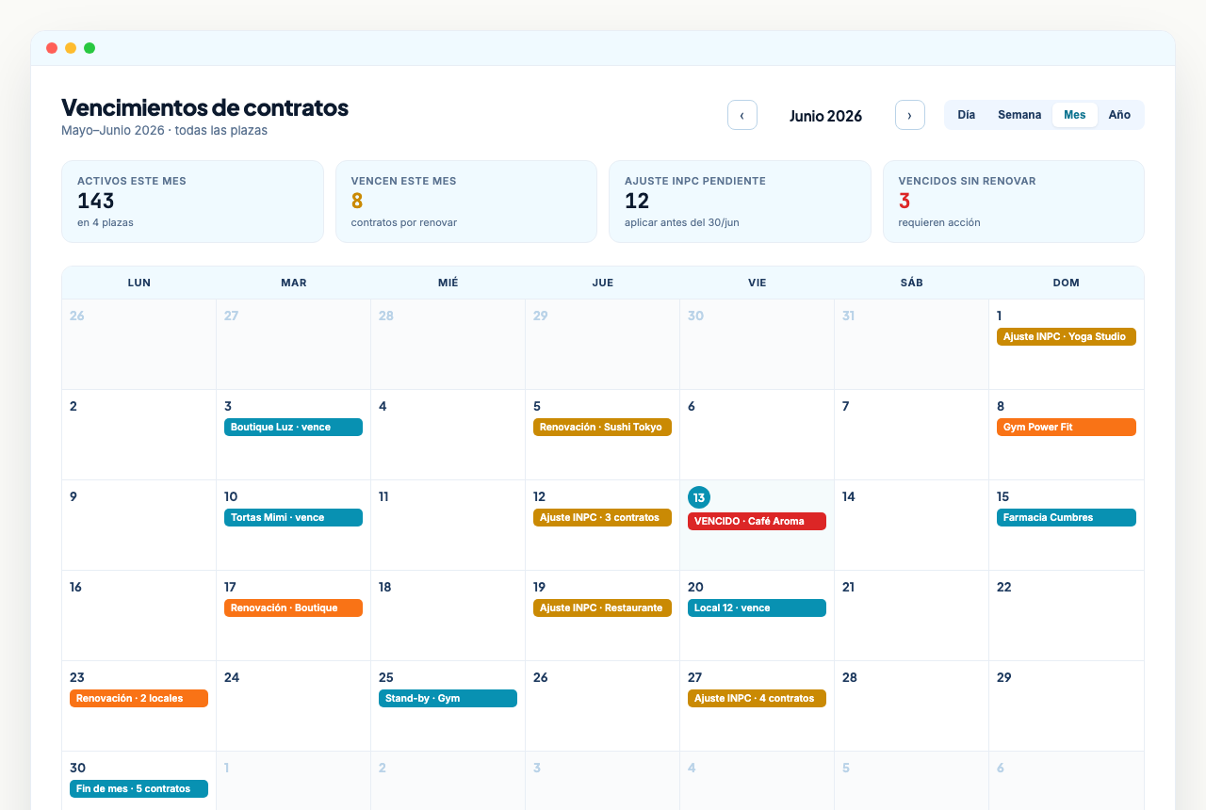Open Ajuste INPC · Restaurante event
The height and width of the screenshot is (810, 1206).
pos(602,607)
